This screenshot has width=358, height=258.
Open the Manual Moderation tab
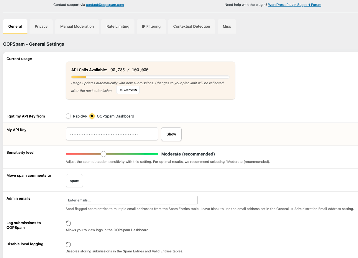tap(77, 27)
